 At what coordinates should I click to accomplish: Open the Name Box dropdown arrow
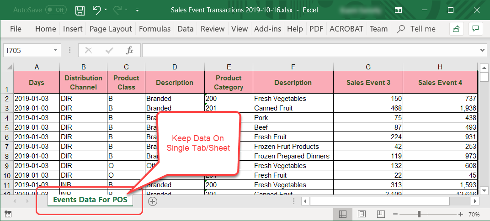[x=56, y=50]
